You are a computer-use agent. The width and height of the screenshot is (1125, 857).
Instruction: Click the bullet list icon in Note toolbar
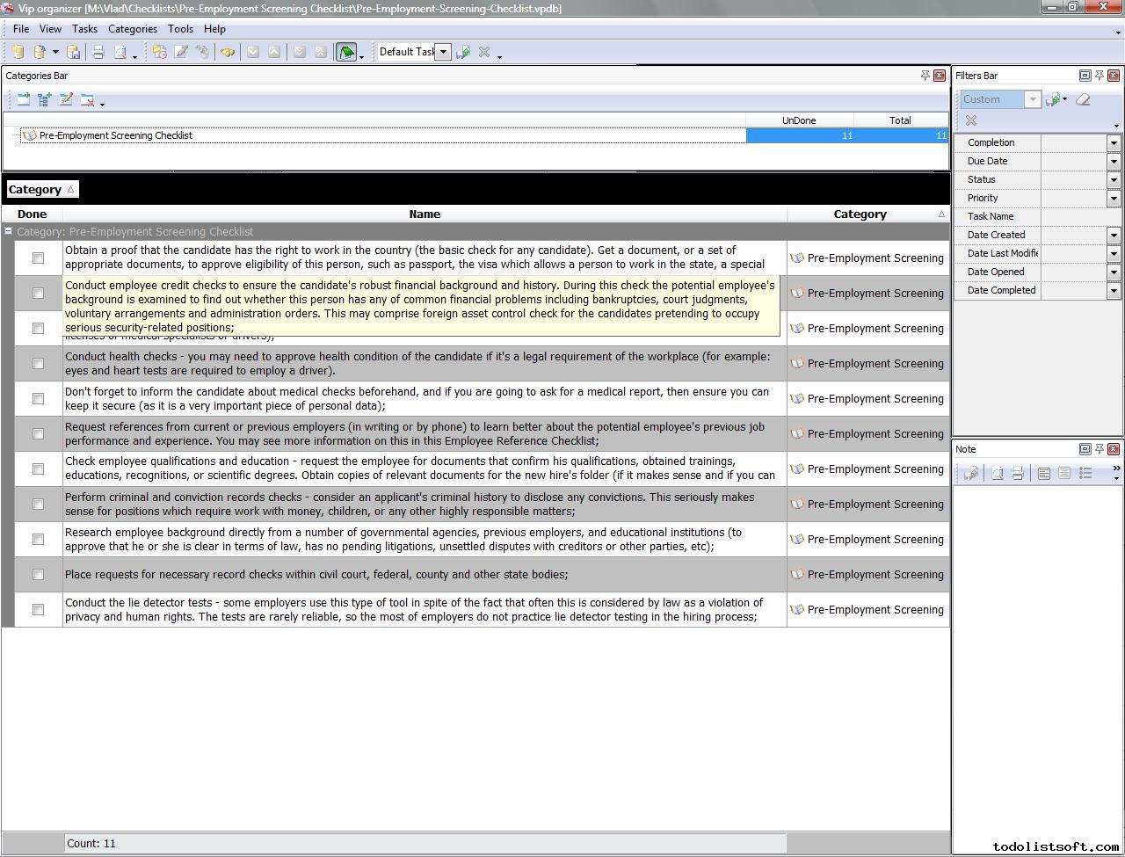[x=1085, y=474]
